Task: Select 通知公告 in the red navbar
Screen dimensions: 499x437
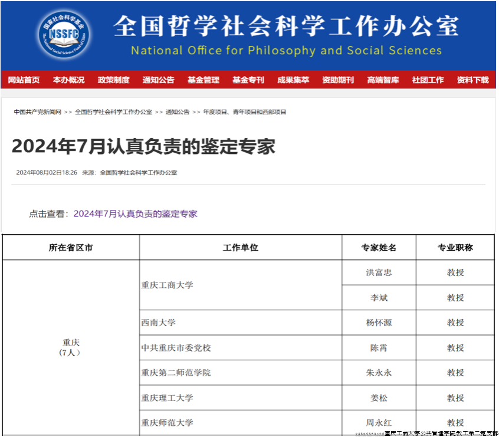Action: [158, 80]
